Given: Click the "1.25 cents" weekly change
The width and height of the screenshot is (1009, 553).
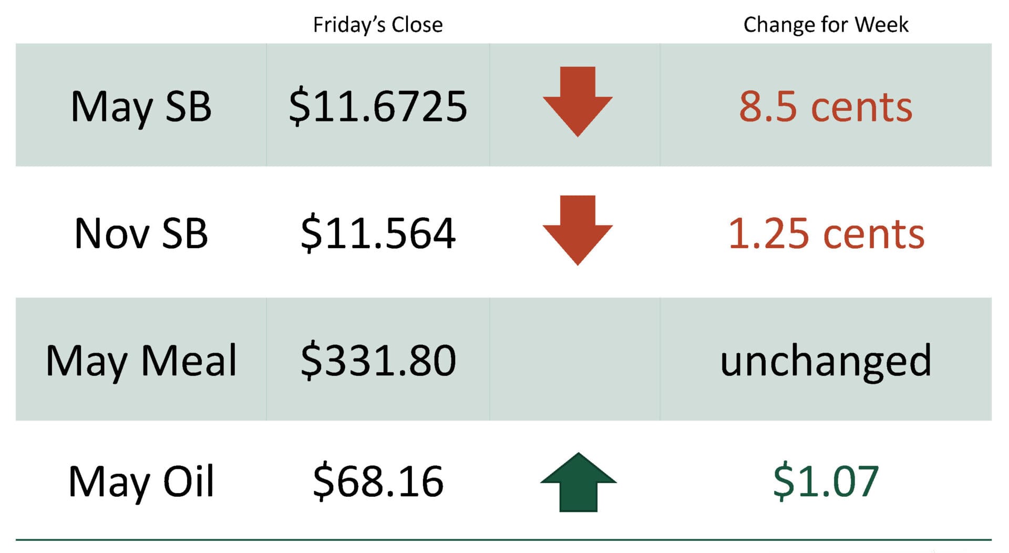Looking at the screenshot, I should click(826, 233).
